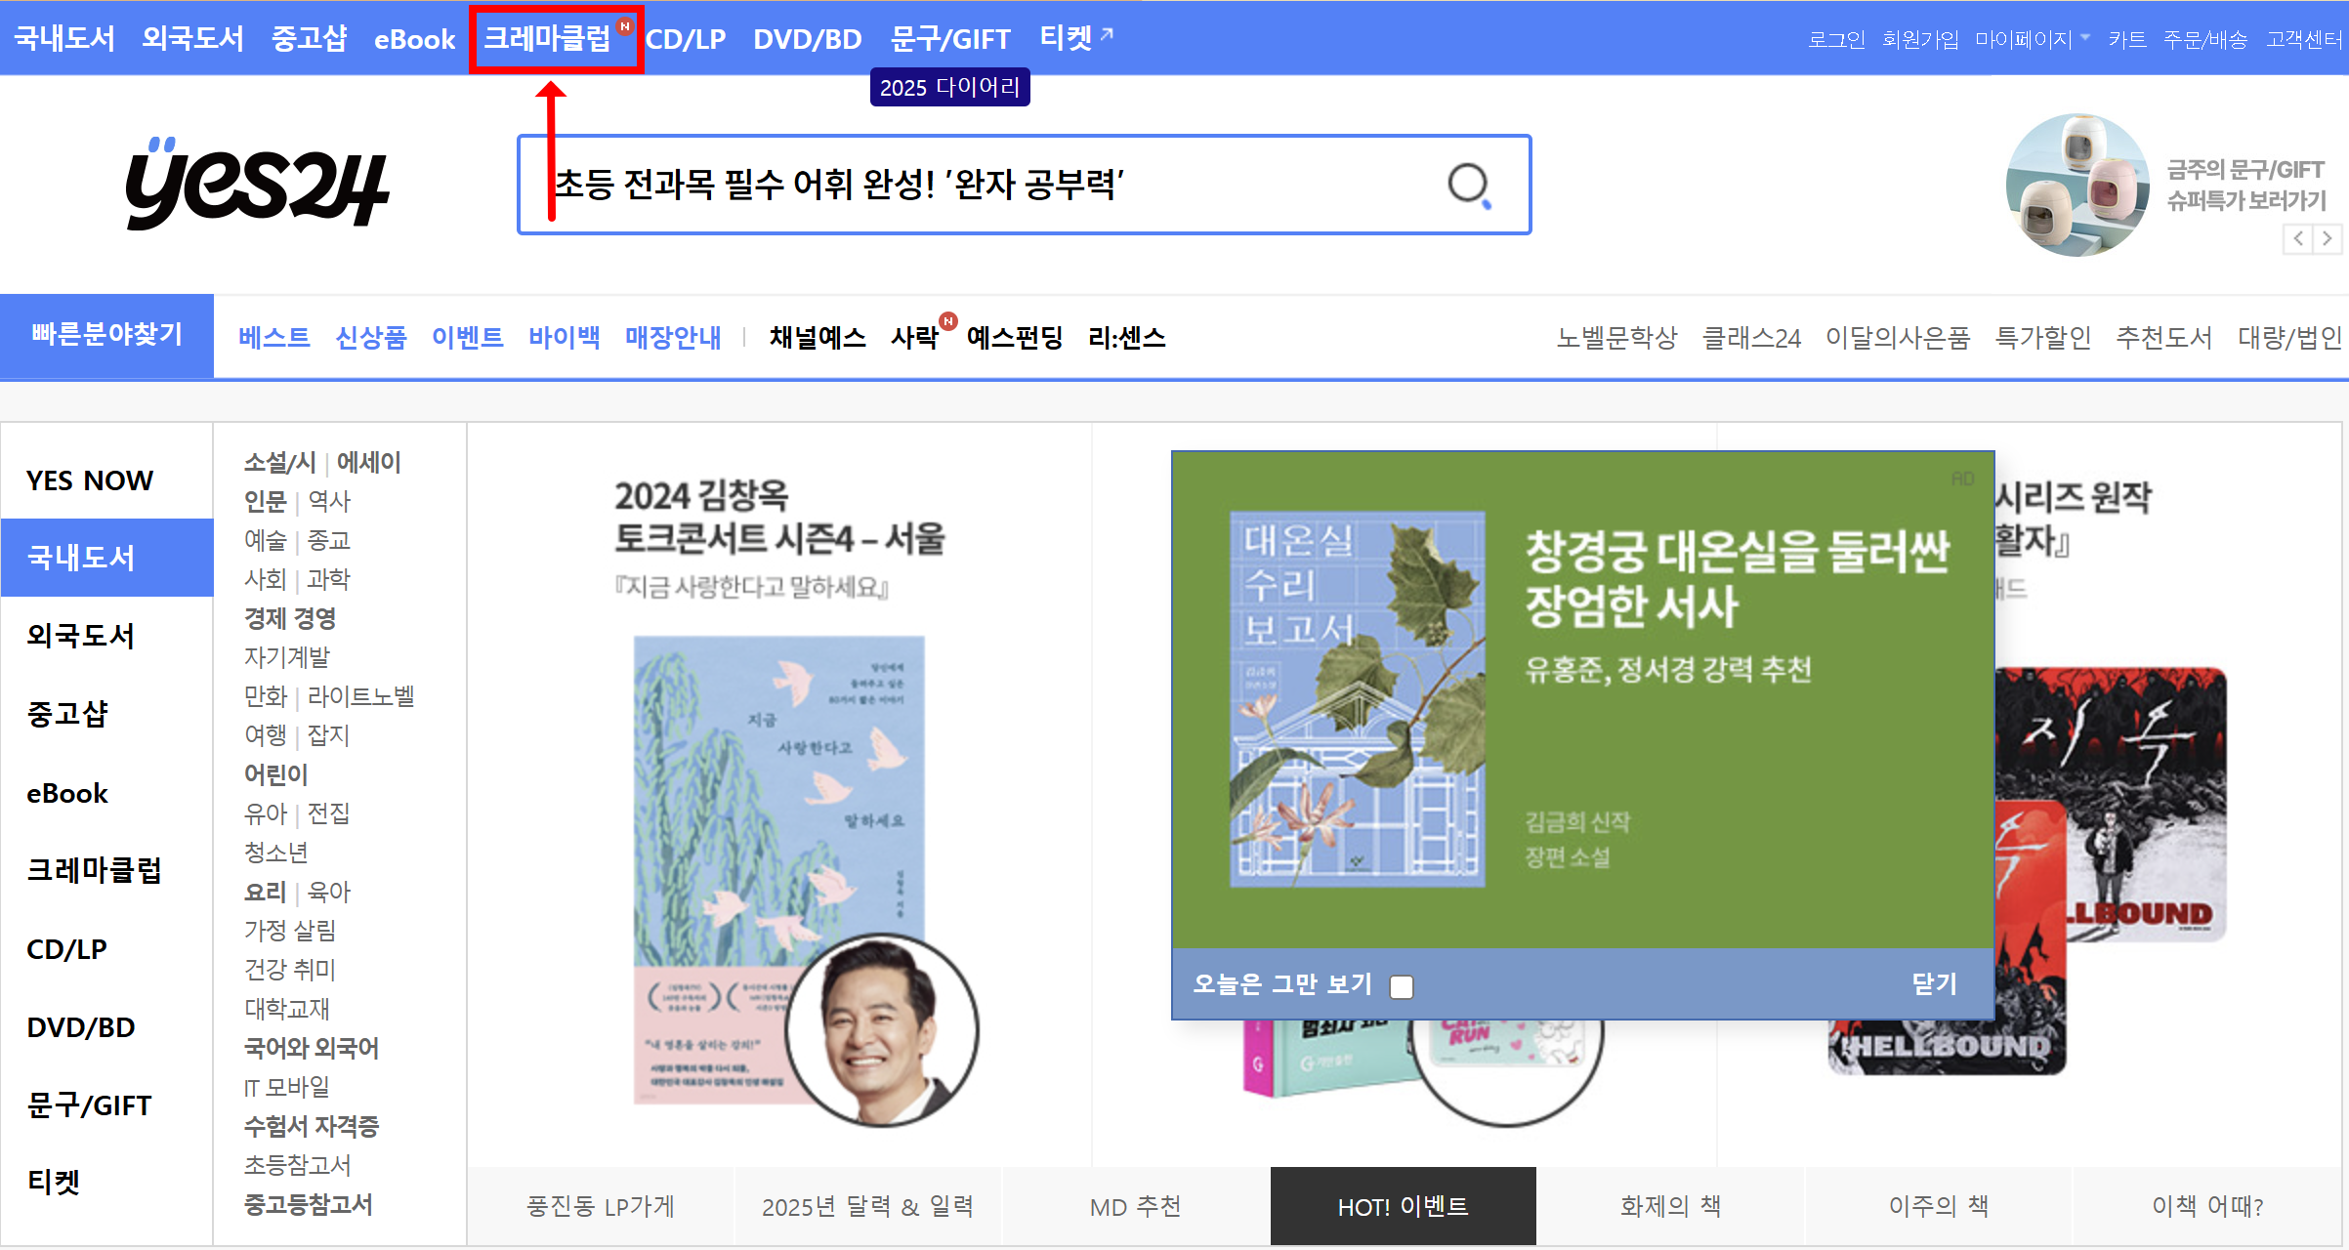Select 크레마클럽 in top navigation
2349x1250 pixels.
548,38
